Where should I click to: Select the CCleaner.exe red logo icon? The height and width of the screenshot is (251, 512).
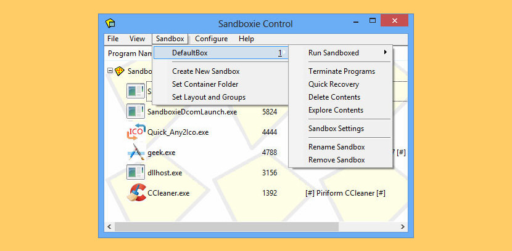pos(136,193)
